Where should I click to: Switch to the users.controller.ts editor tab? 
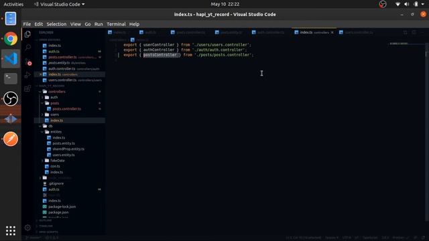[359, 33]
